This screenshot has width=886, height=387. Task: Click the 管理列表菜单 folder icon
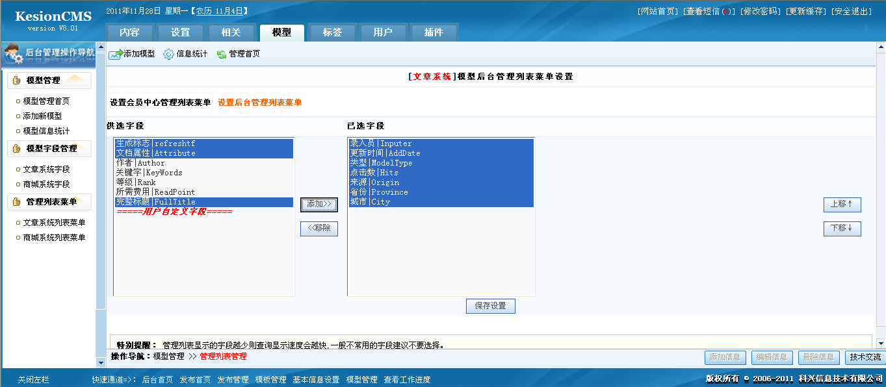click(17, 201)
